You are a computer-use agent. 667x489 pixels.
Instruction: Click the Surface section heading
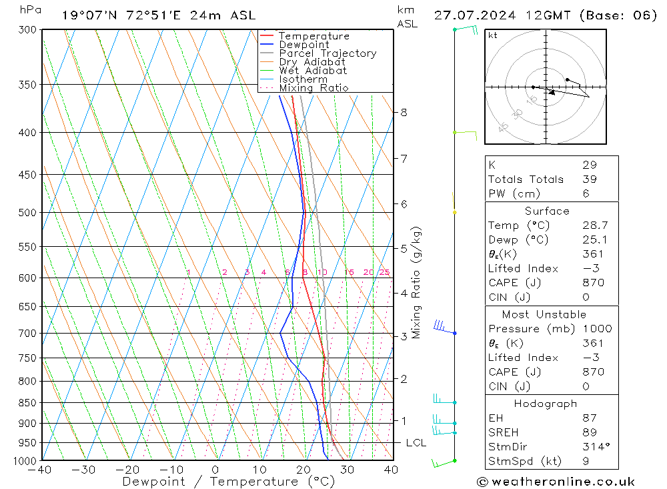pos(547,211)
